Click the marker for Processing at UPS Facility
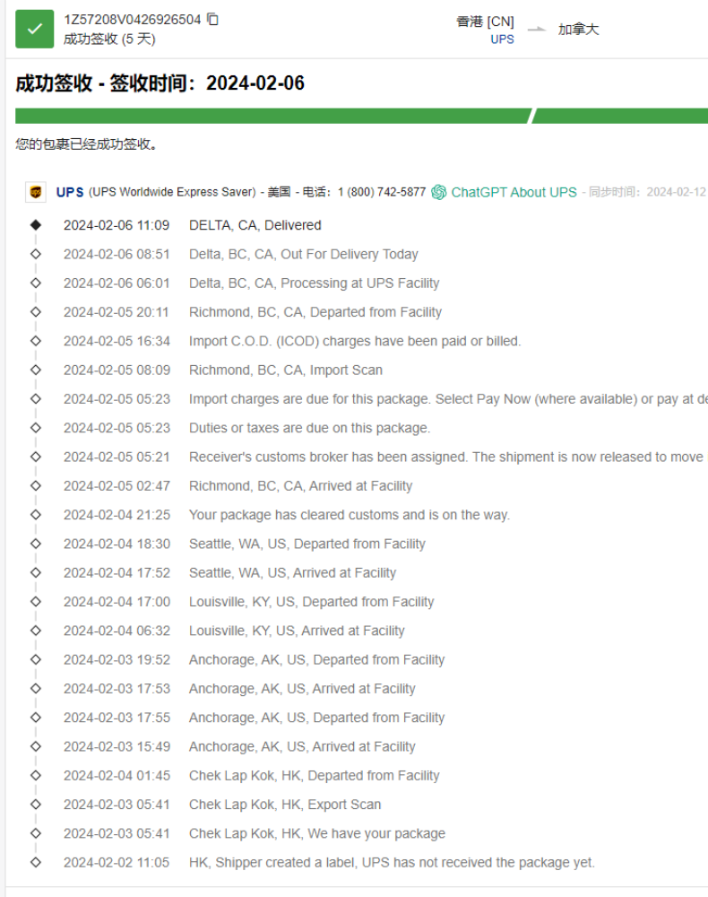The image size is (708, 897). (x=36, y=283)
